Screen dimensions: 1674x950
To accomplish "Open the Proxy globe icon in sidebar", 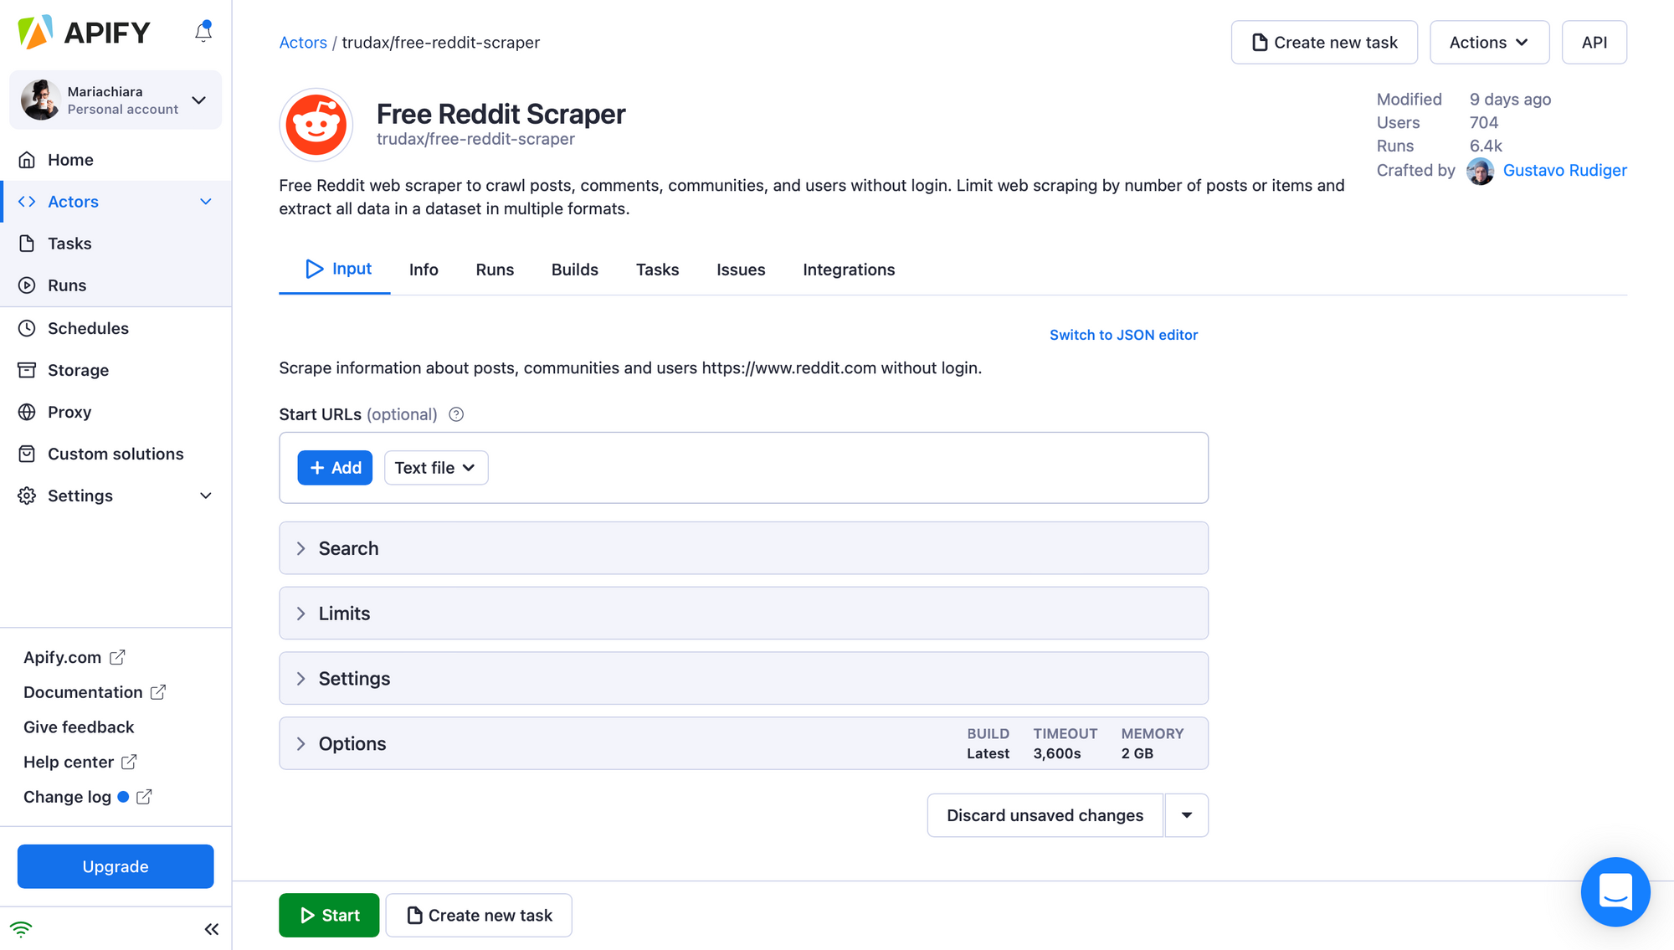I will click(x=27, y=412).
